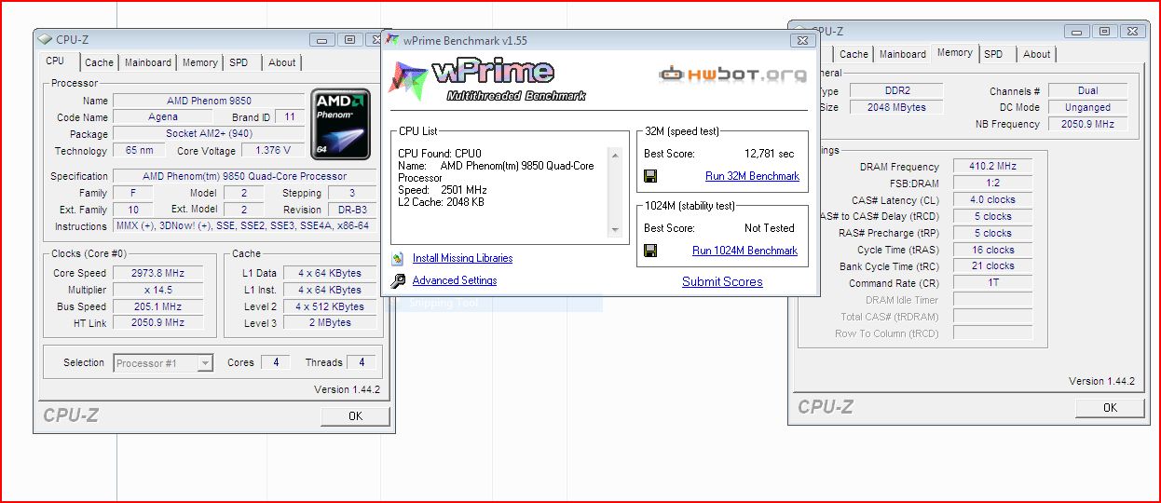Image resolution: width=1161 pixels, height=503 pixels.
Task: Click the Specification field Quad-Core Processor
Action: tap(245, 176)
